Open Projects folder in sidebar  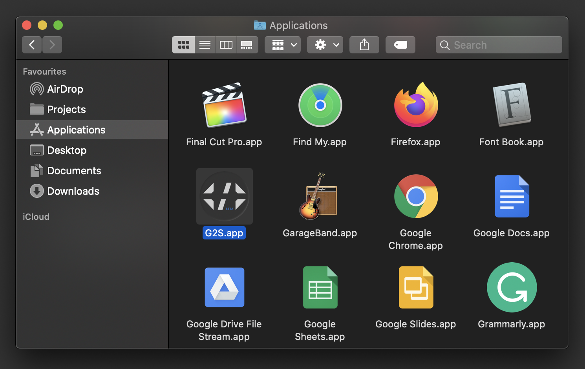(92, 110)
